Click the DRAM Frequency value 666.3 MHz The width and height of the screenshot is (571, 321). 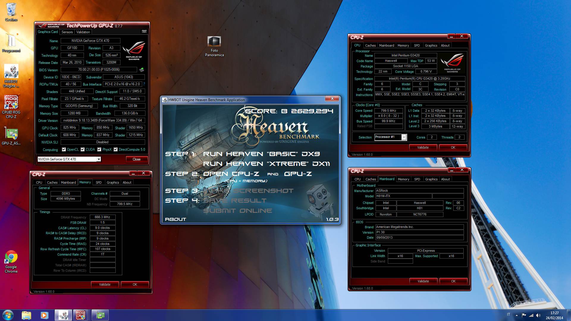click(x=103, y=217)
